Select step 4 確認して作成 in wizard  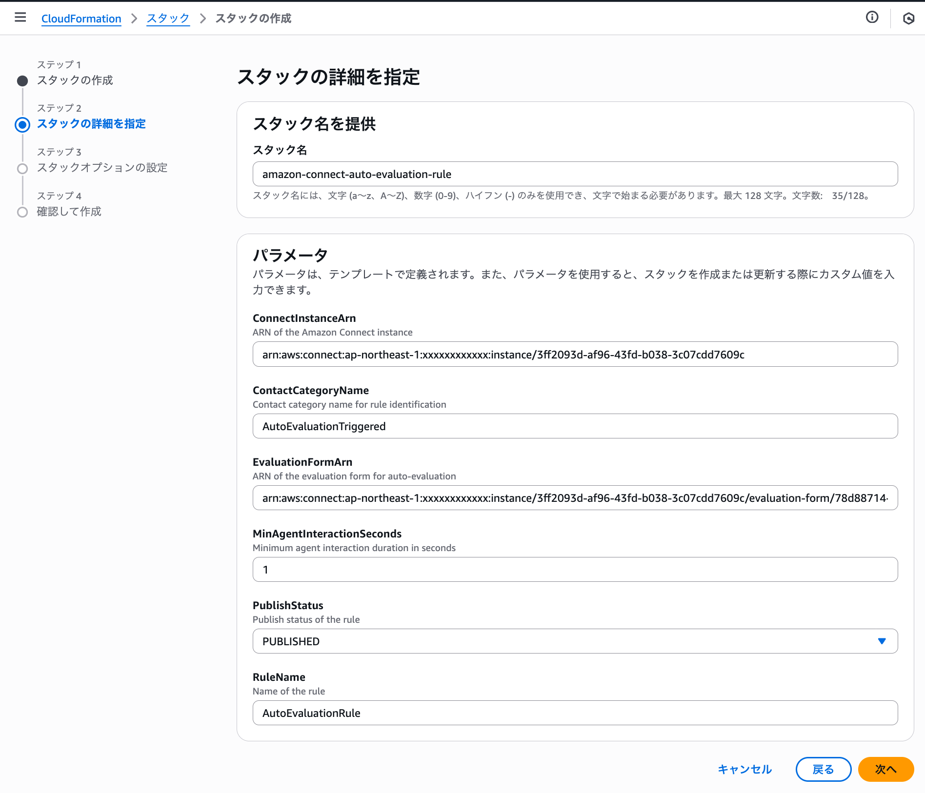click(69, 212)
